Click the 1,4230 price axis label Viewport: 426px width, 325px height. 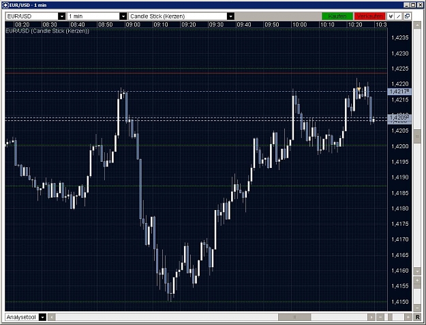[x=400, y=54]
